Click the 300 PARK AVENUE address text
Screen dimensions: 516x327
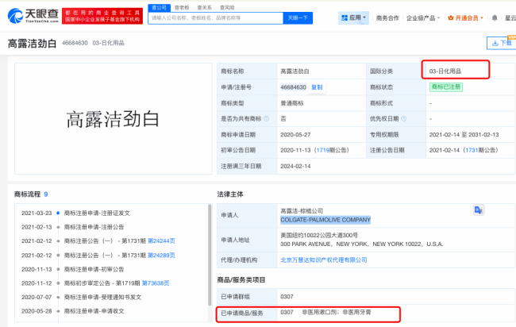click(x=362, y=244)
